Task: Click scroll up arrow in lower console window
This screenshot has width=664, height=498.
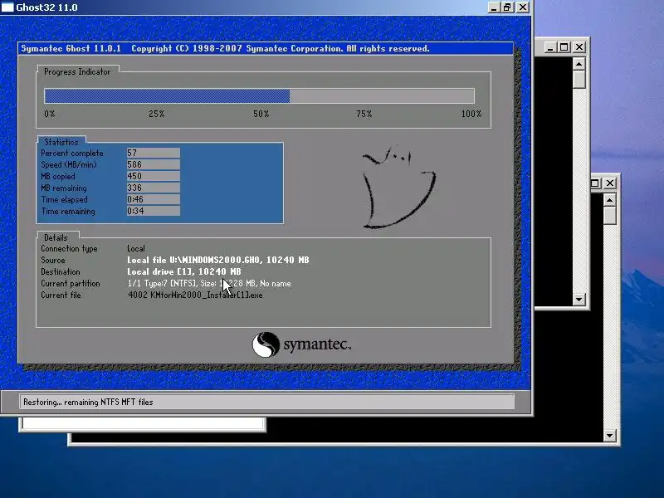Action: [609, 200]
